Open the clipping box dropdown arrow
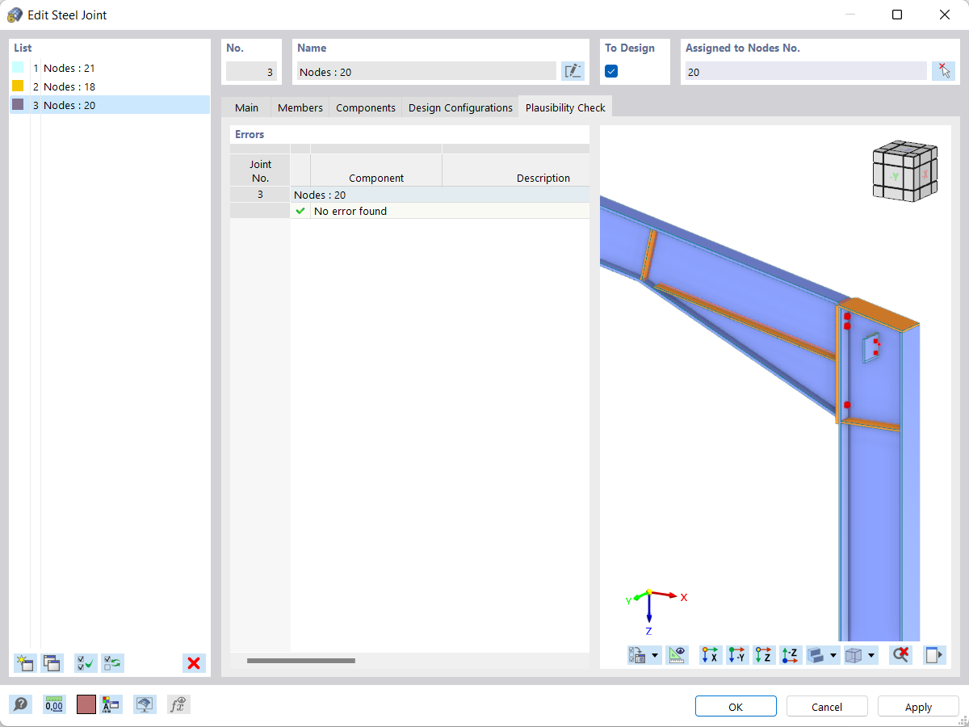The height and width of the screenshot is (727, 969). [x=870, y=655]
